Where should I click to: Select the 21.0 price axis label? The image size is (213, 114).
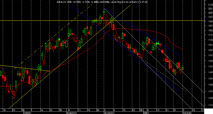(210, 5)
